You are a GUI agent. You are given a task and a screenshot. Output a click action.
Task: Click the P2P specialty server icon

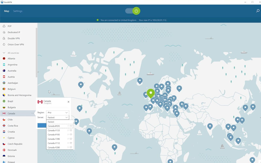click(4, 26)
